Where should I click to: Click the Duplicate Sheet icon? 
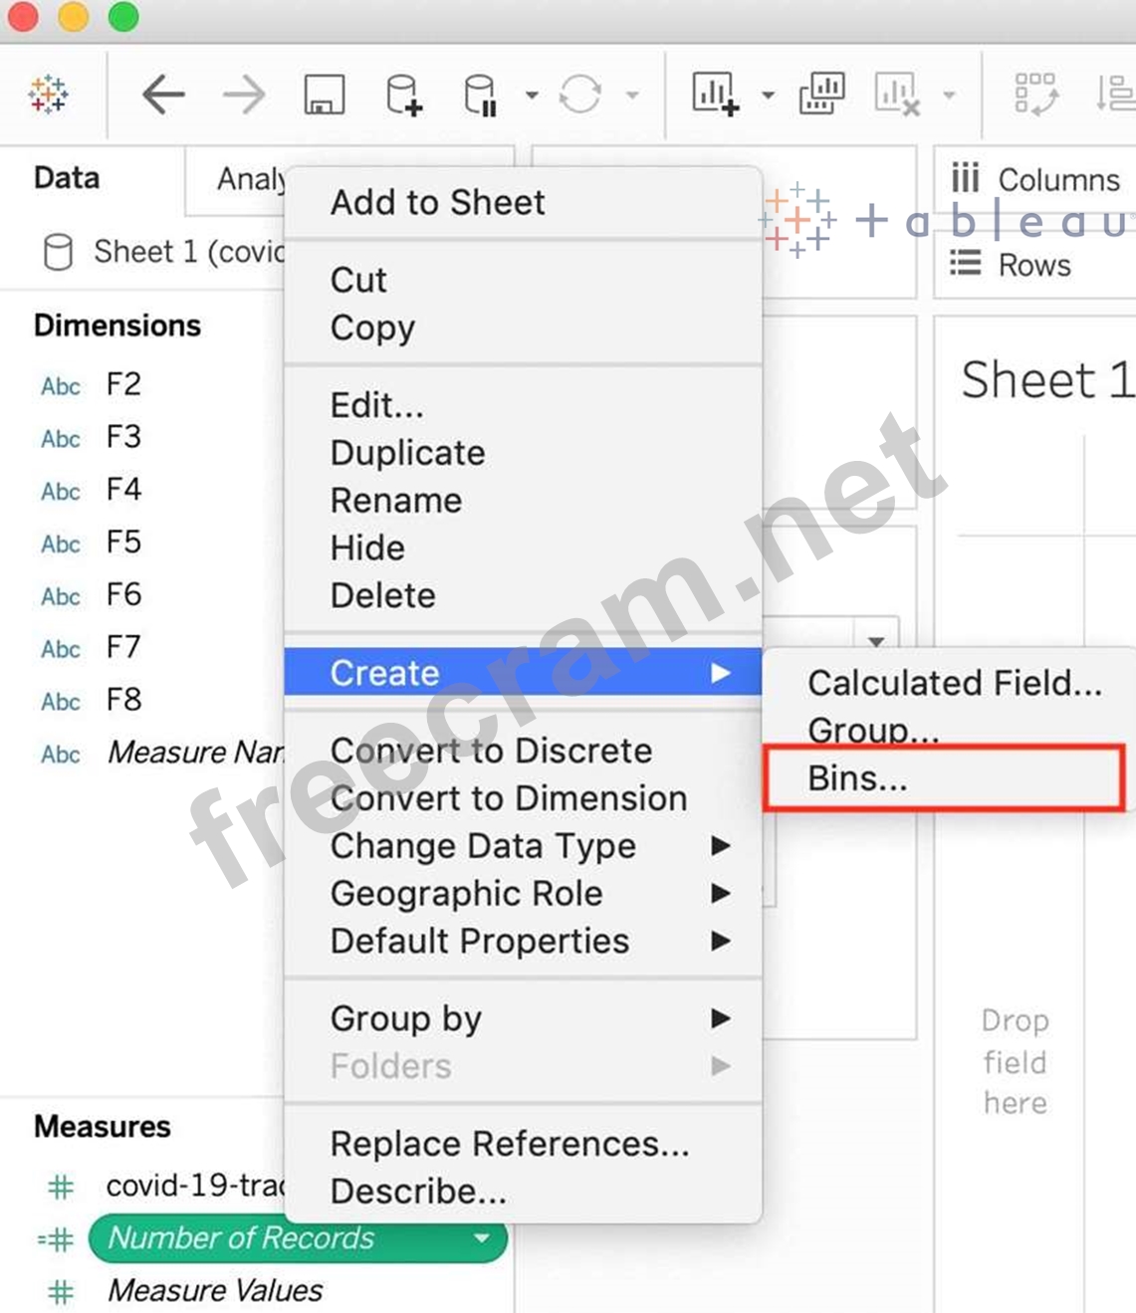tap(821, 96)
